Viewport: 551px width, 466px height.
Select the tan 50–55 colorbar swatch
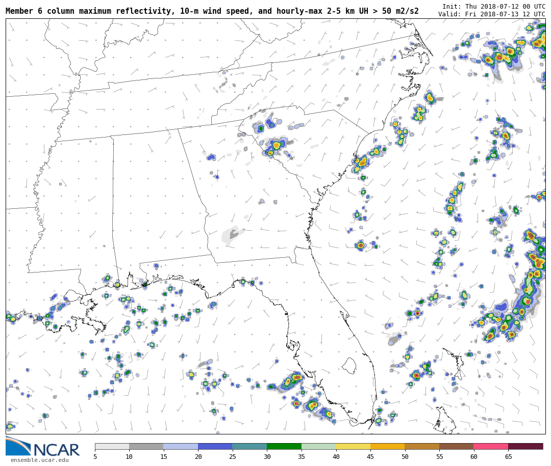coord(422,447)
